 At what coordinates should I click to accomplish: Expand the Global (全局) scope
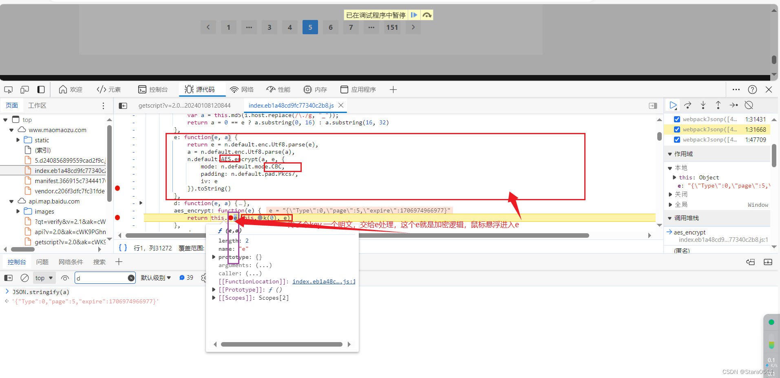(x=670, y=205)
